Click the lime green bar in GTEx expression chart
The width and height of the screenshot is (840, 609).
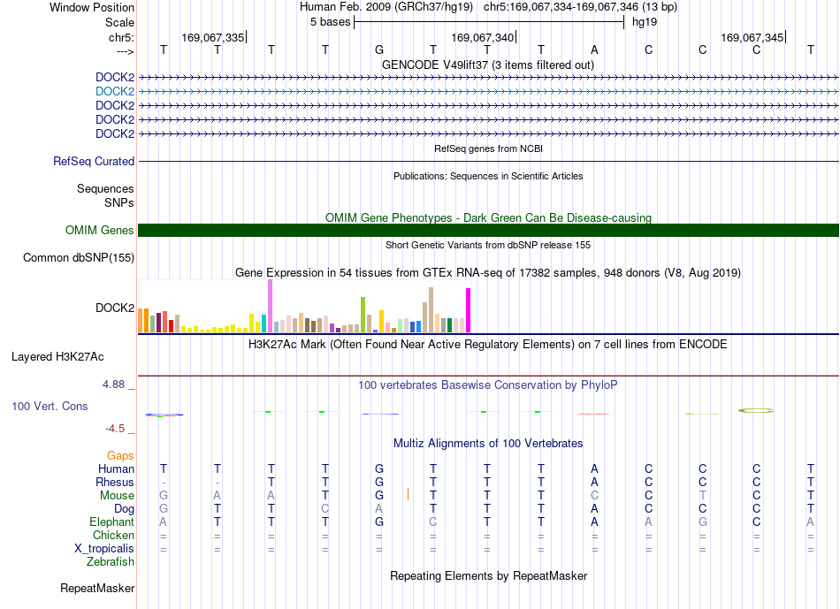point(363,315)
